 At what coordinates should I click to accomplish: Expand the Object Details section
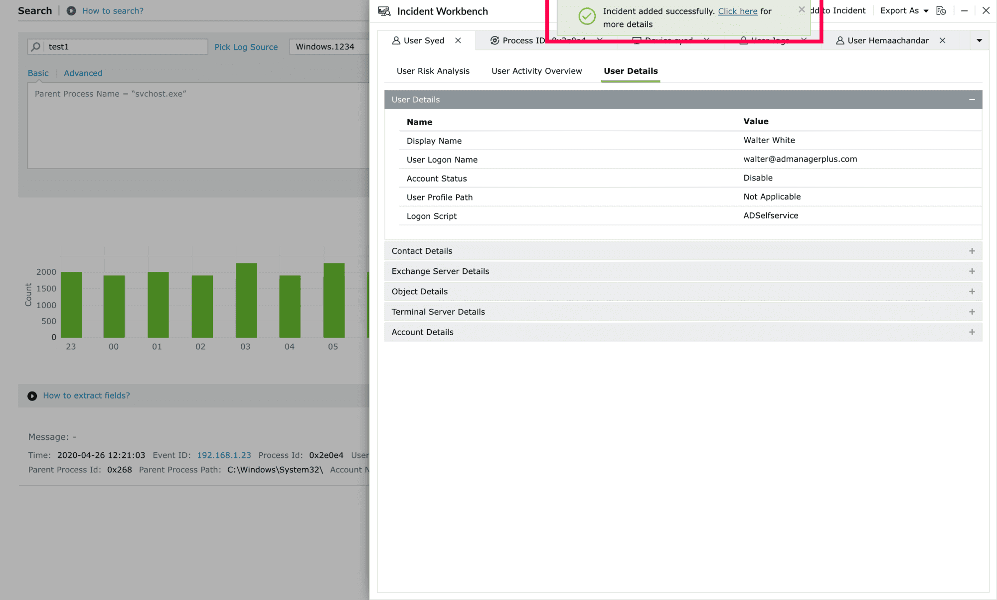click(x=972, y=291)
